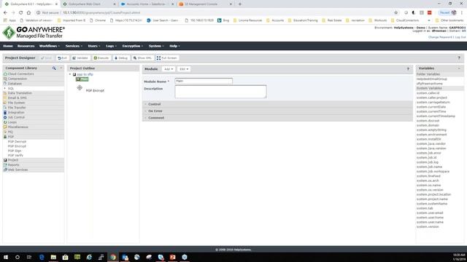
Task: Click the GoAnywhere logo
Action: 34,32
